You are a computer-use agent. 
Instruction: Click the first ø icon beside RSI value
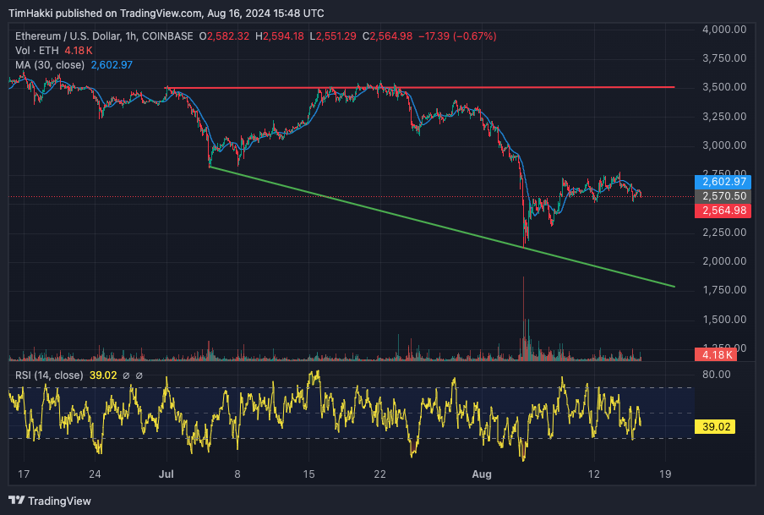(x=127, y=375)
